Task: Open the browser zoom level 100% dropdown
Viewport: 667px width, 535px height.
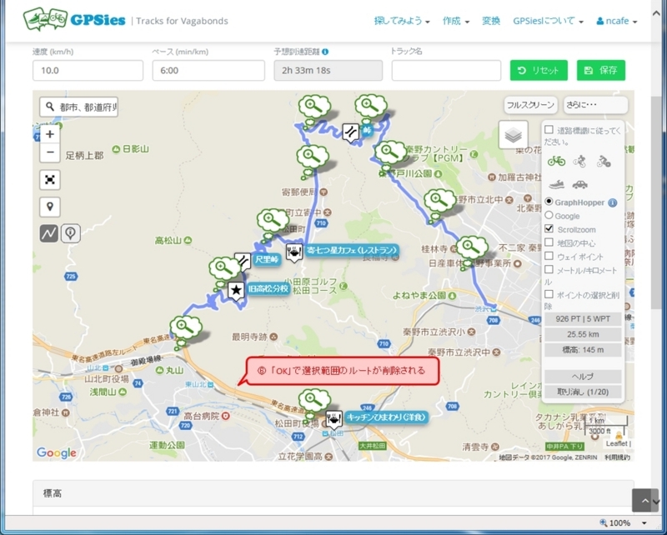Action: 644,523
